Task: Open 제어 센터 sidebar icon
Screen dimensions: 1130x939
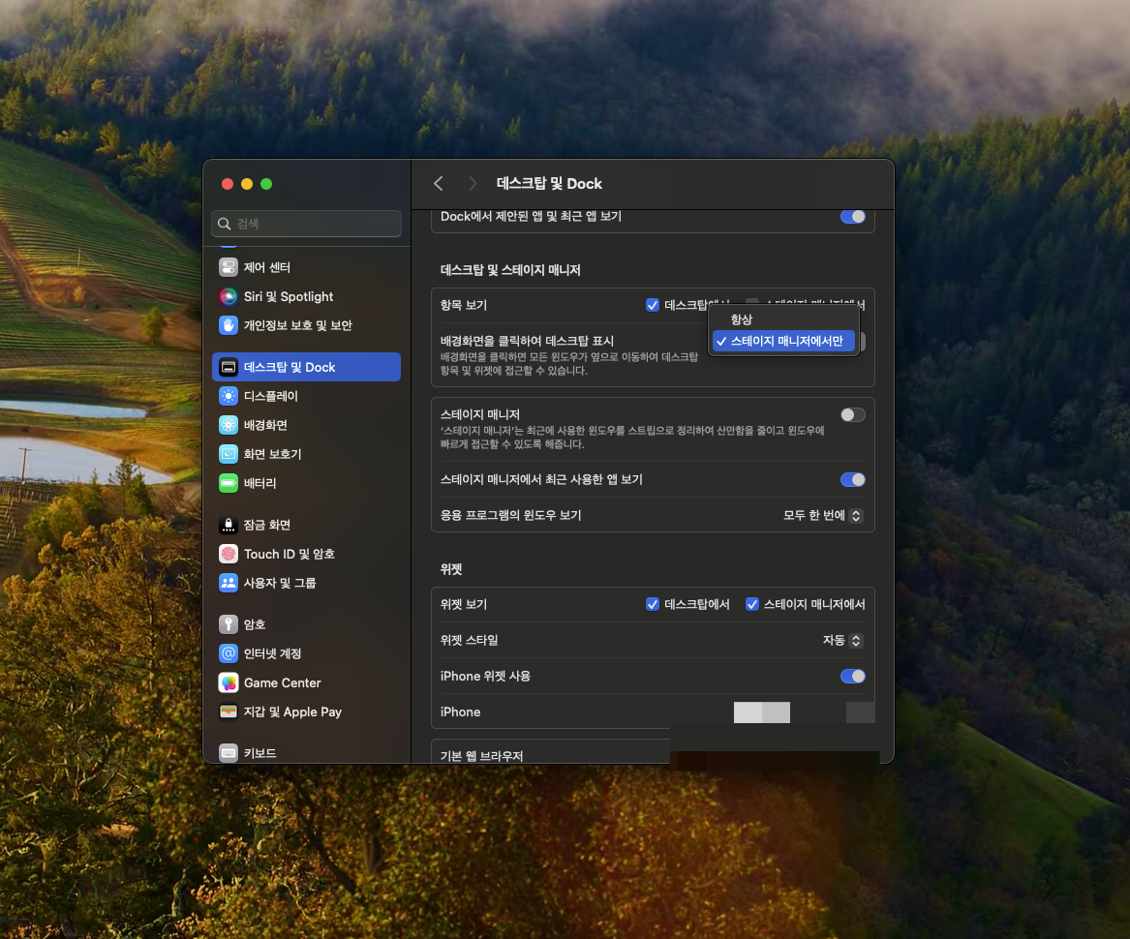Action: pos(229,267)
